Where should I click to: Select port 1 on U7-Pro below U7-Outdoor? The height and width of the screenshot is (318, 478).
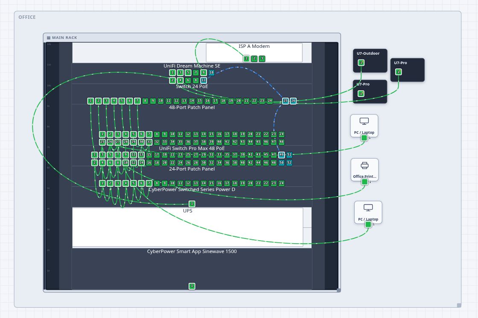(361, 94)
